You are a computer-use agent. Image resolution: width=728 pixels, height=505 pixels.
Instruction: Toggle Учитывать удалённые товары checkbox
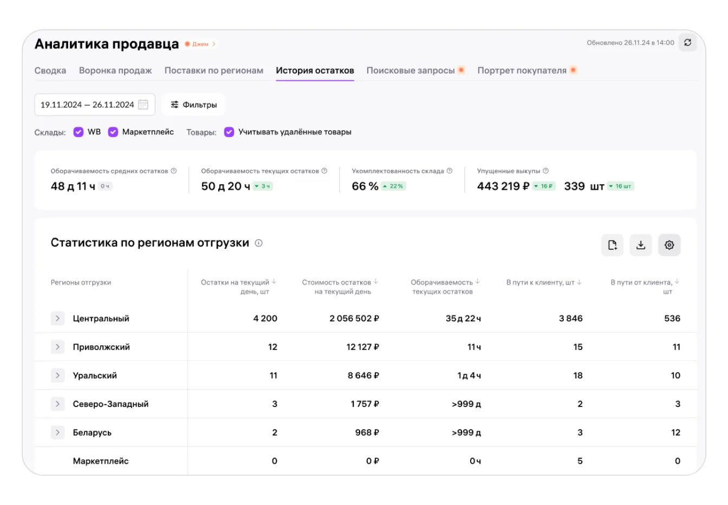[x=229, y=132]
